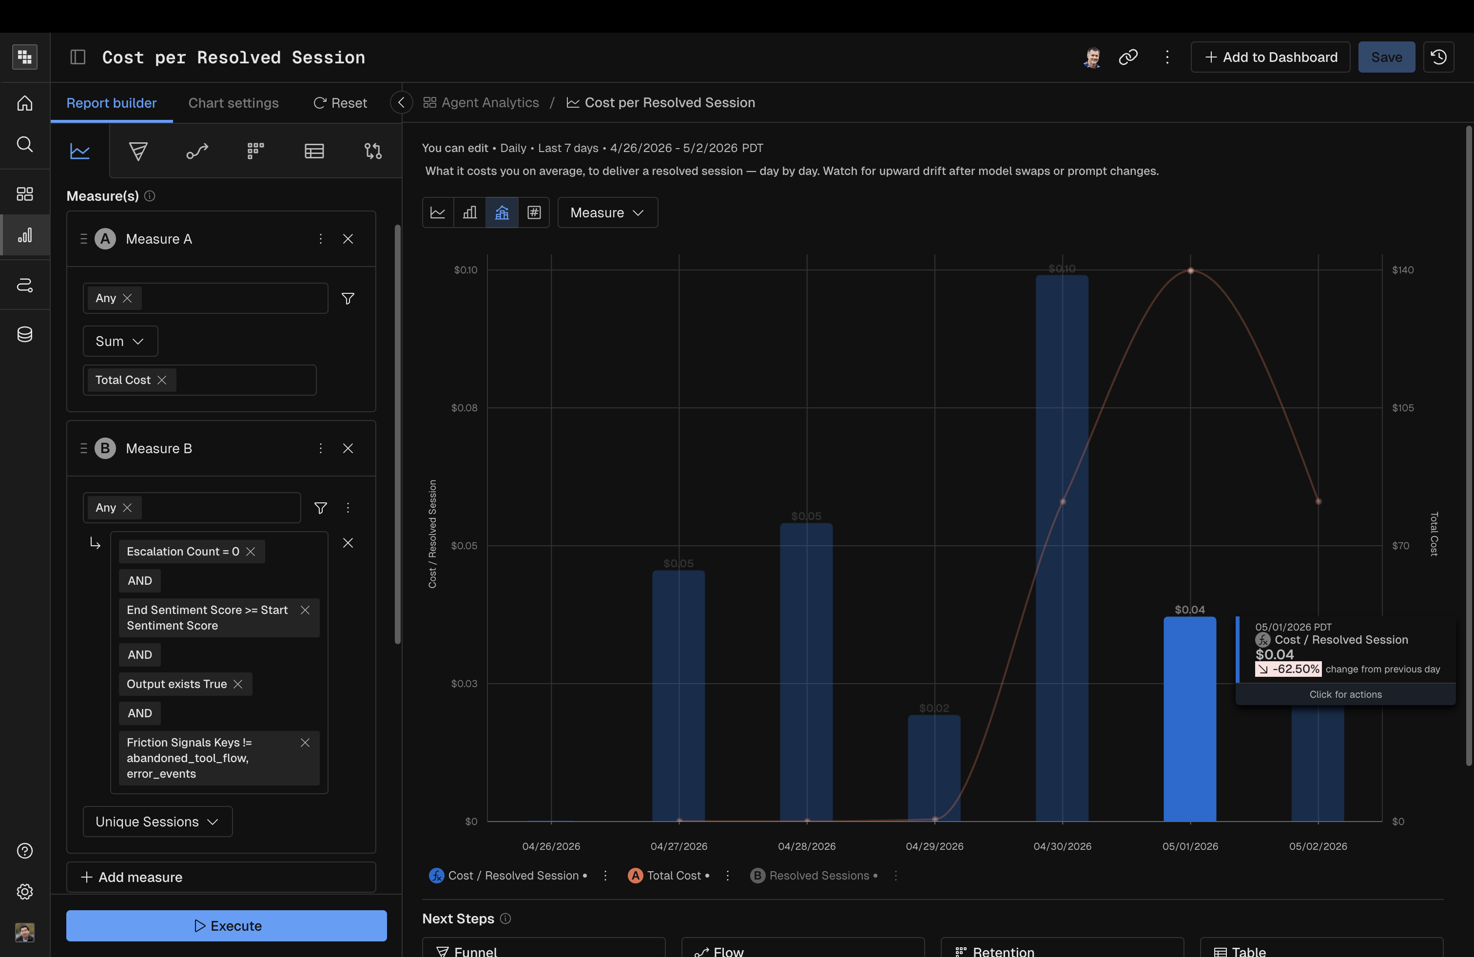This screenshot has height=957, width=1474.
Task: Open the apps grid icon in sidebar
Action: click(x=25, y=57)
